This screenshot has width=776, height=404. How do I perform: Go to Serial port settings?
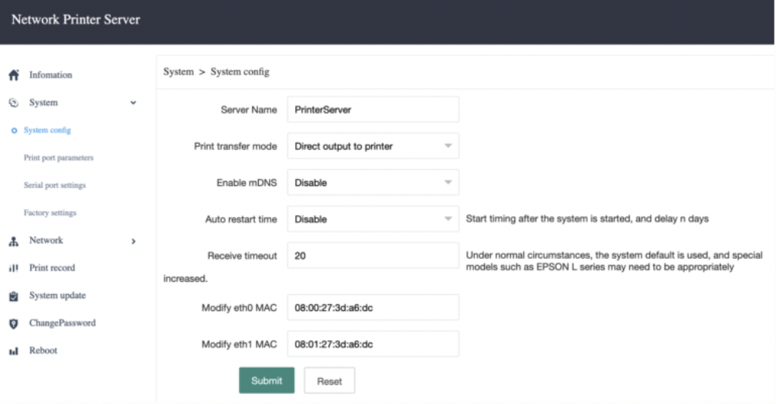(x=55, y=186)
